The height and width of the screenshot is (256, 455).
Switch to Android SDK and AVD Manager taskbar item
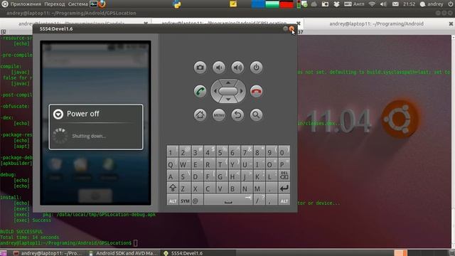pyautogui.click(x=123, y=253)
